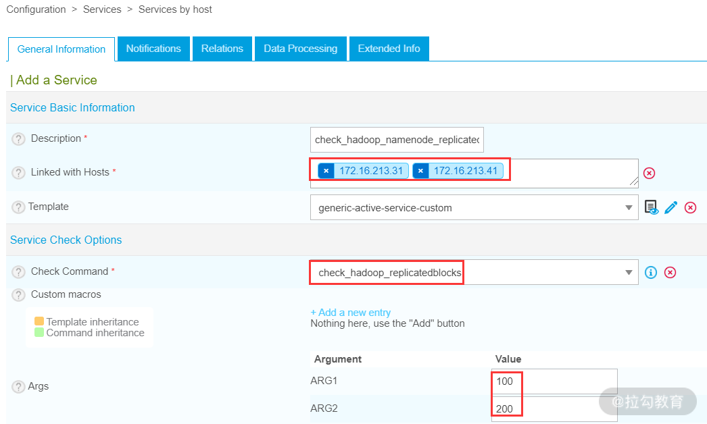Open the General Information tab
This screenshot has height=424, width=707.
[x=62, y=49]
